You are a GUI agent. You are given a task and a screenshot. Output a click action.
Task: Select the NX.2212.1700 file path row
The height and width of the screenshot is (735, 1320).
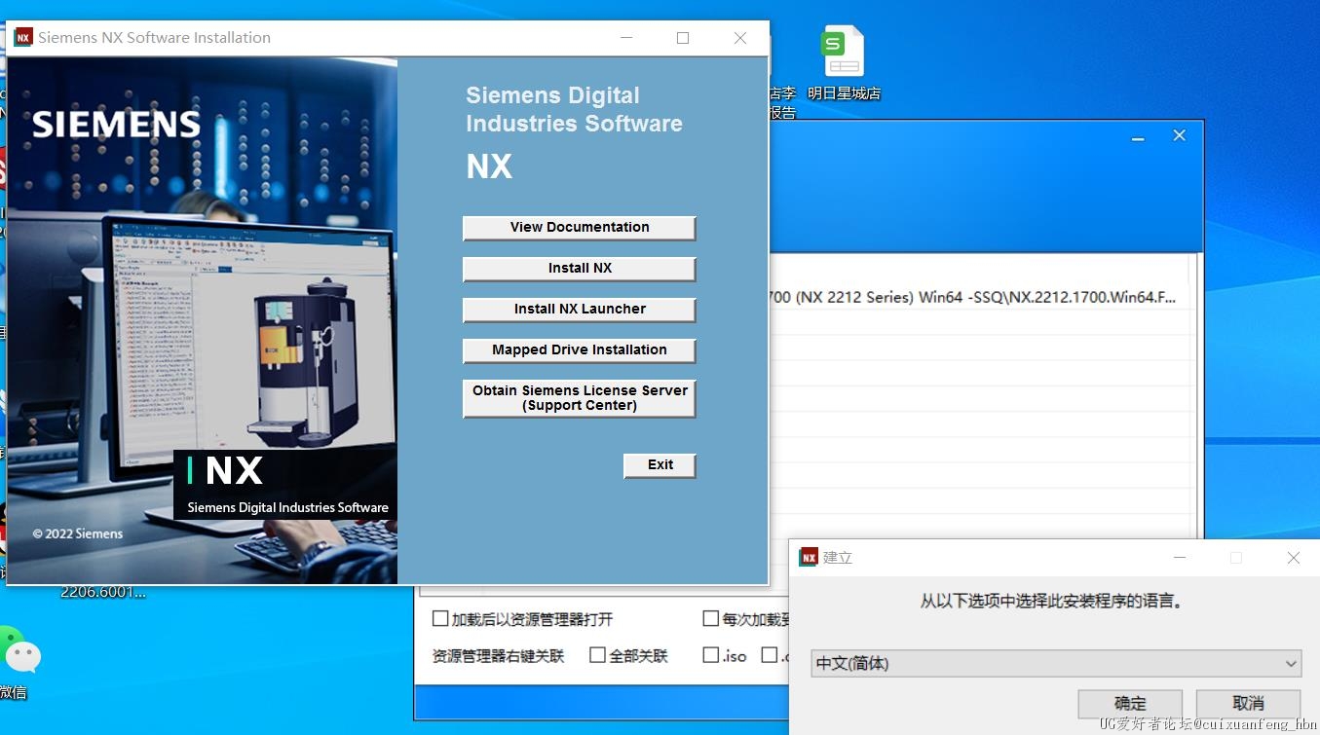click(x=979, y=298)
